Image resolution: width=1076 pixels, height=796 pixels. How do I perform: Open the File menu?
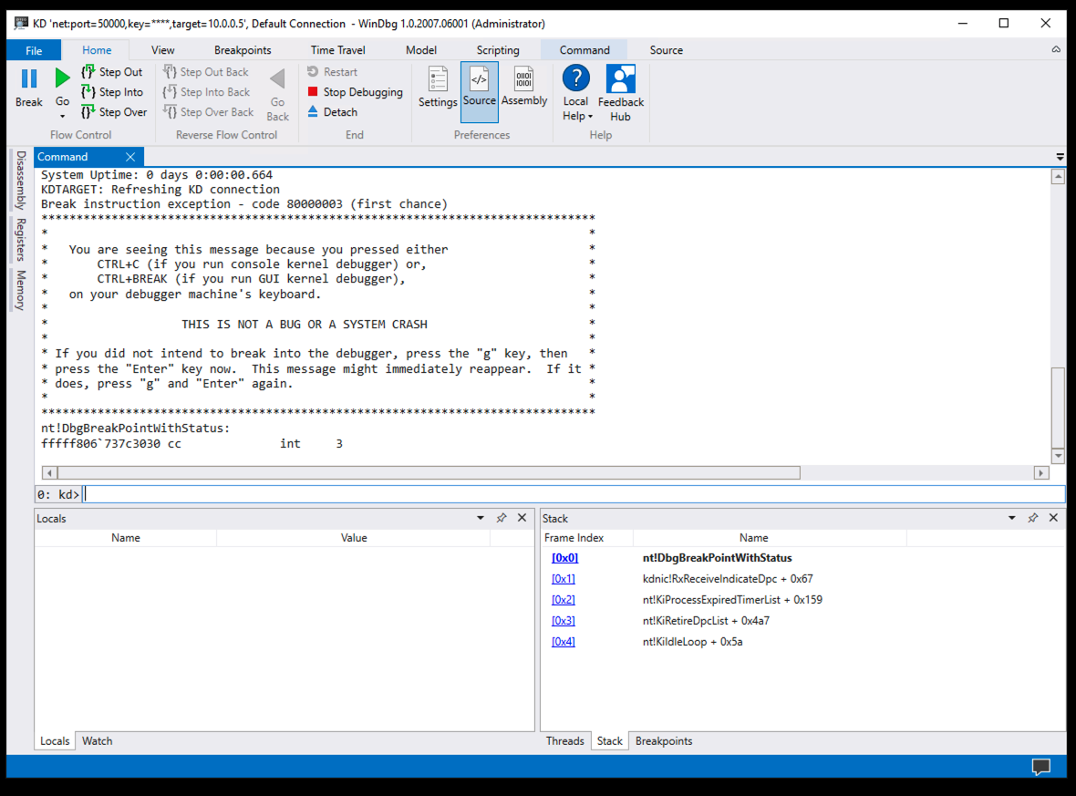point(34,50)
